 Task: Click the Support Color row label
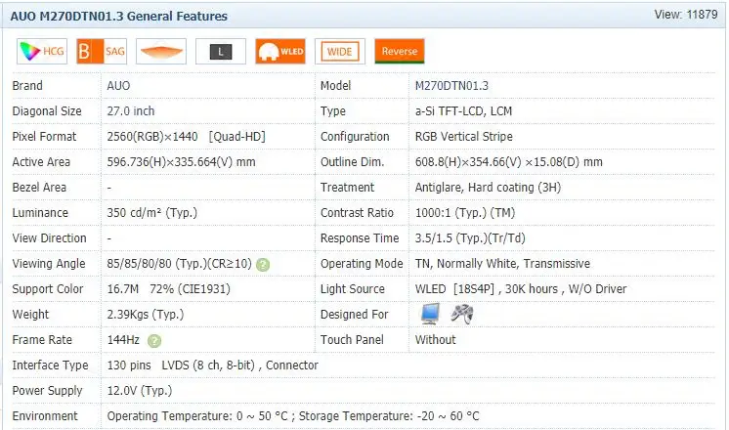pyautogui.click(x=48, y=289)
